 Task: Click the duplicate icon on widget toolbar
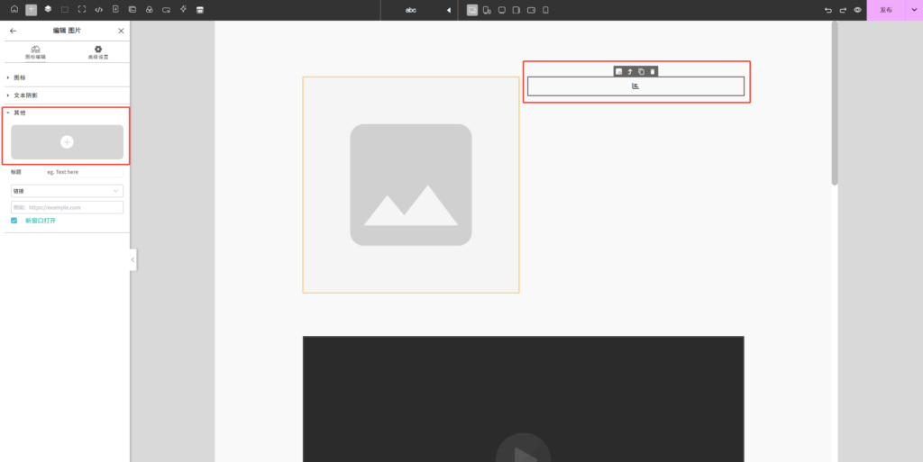[641, 71]
